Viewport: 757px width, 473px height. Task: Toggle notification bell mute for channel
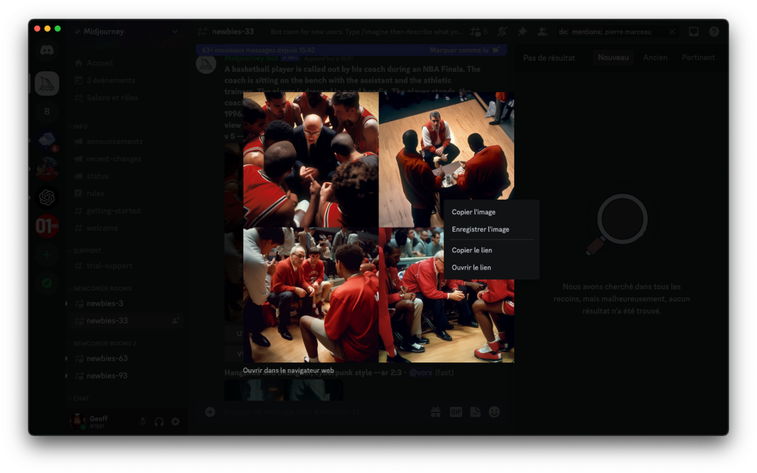click(x=502, y=32)
